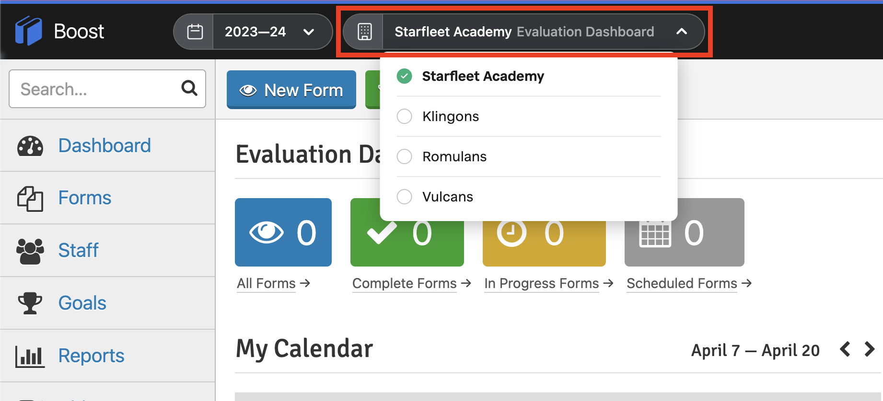Focus the Search input field
The width and height of the screenshot is (883, 401).
pyautogui.click(x=96, y=89)
